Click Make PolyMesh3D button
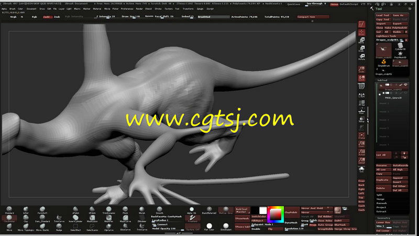 tap(396, 28)
